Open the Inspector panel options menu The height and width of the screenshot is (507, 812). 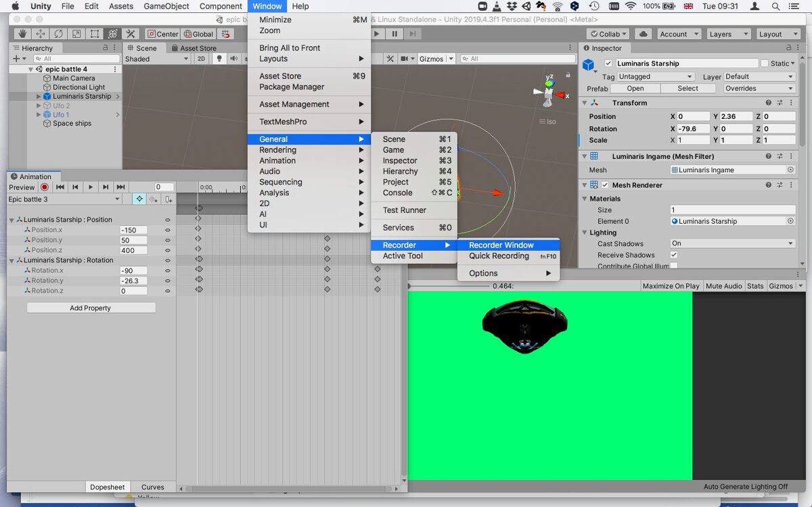(798, 48)
